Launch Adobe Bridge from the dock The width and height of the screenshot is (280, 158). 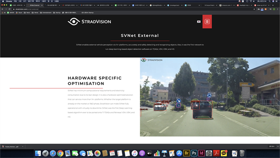click(187, 153)
